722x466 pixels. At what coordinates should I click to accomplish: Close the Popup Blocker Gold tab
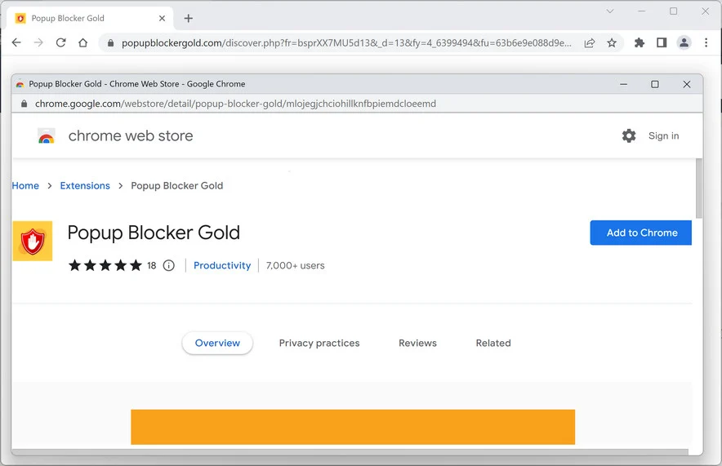pyautogui.click(x=162, y=19)
